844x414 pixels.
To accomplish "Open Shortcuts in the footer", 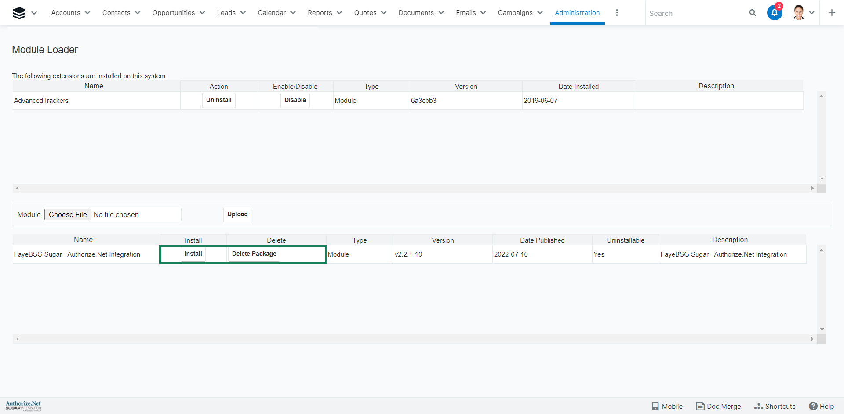I will coord(775,406).
